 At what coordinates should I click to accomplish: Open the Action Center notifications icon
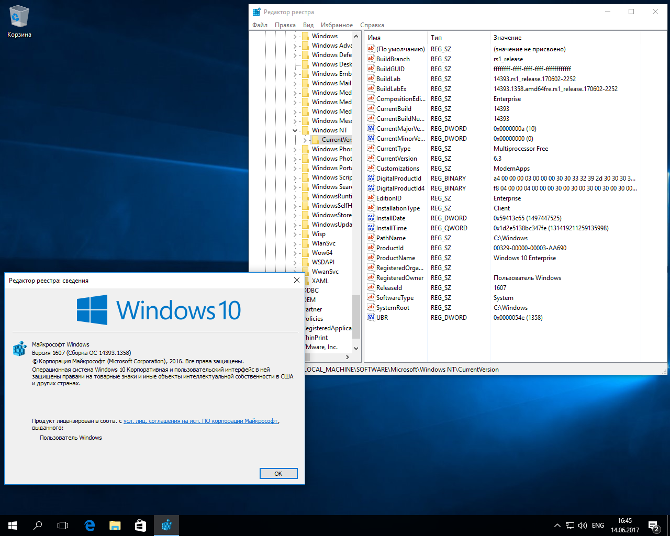tap(653, 526)
